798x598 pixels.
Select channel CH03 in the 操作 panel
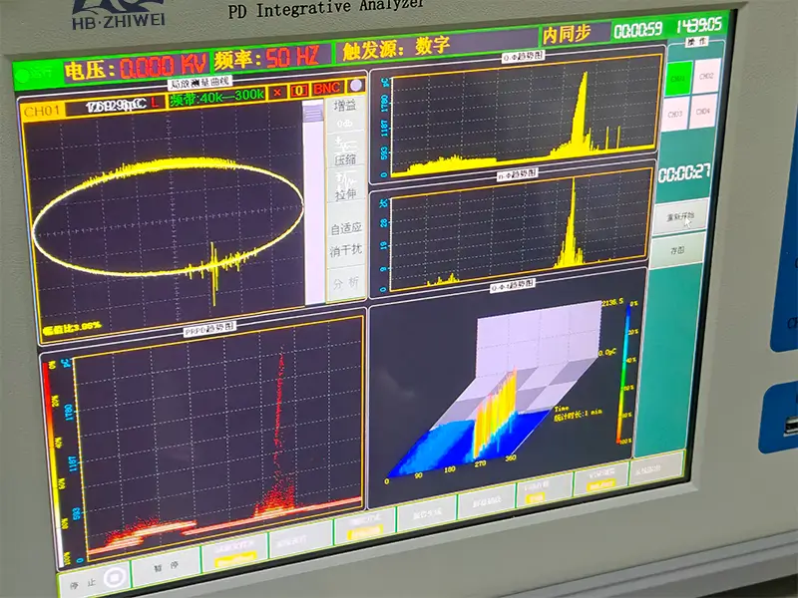point(675,114)
